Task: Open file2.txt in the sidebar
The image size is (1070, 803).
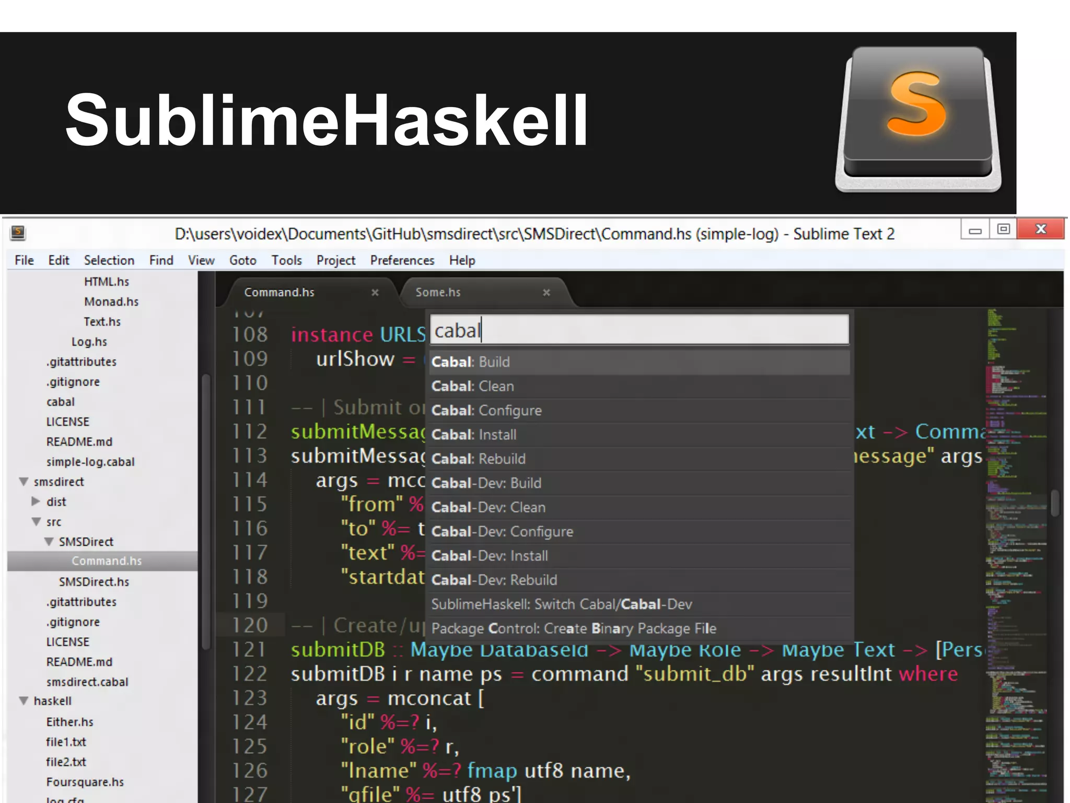Action: 66,762
